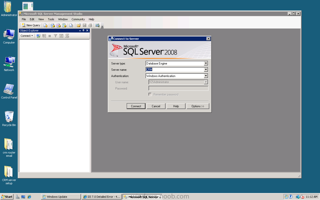
Task: Expand the Server name dropdown arrow
Action: tap(206, 70)
